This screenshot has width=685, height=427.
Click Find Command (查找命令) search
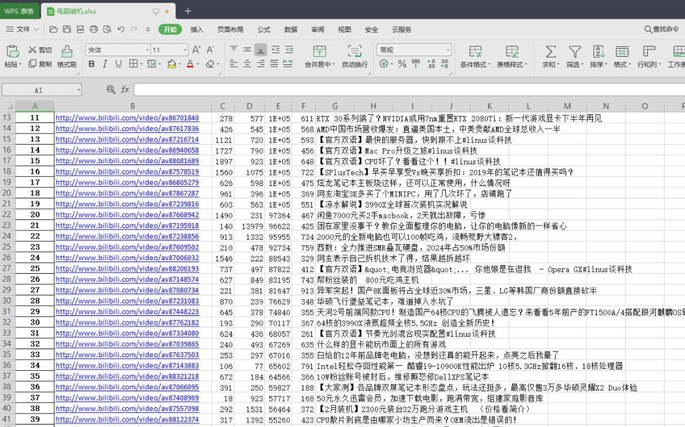click(662, 29)
